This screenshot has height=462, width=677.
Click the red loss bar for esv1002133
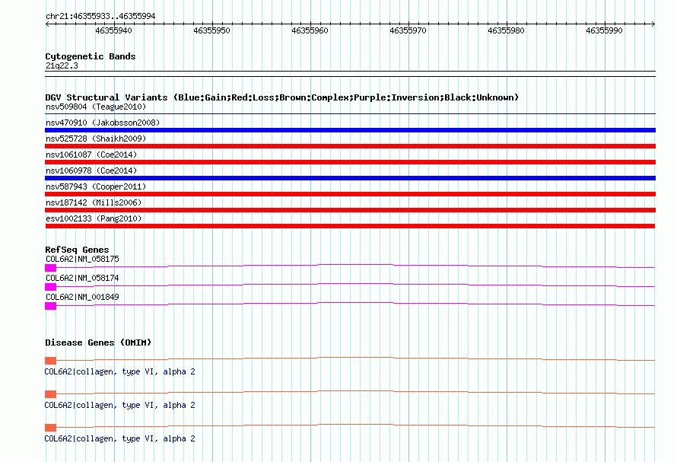(350, 226)
